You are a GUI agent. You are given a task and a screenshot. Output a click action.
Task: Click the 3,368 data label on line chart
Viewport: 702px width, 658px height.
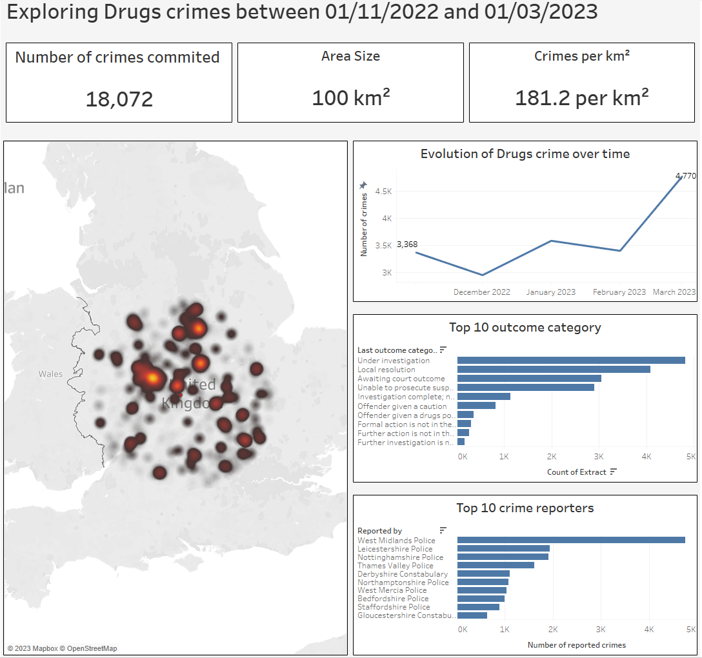pos(407,244)
